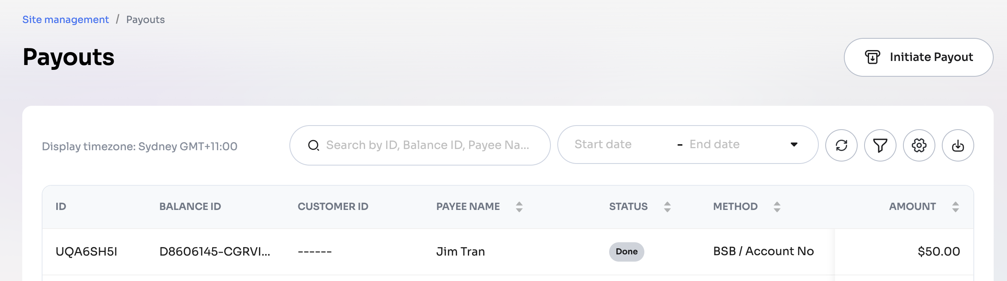Click the Start date field

[x=603, y=145]
